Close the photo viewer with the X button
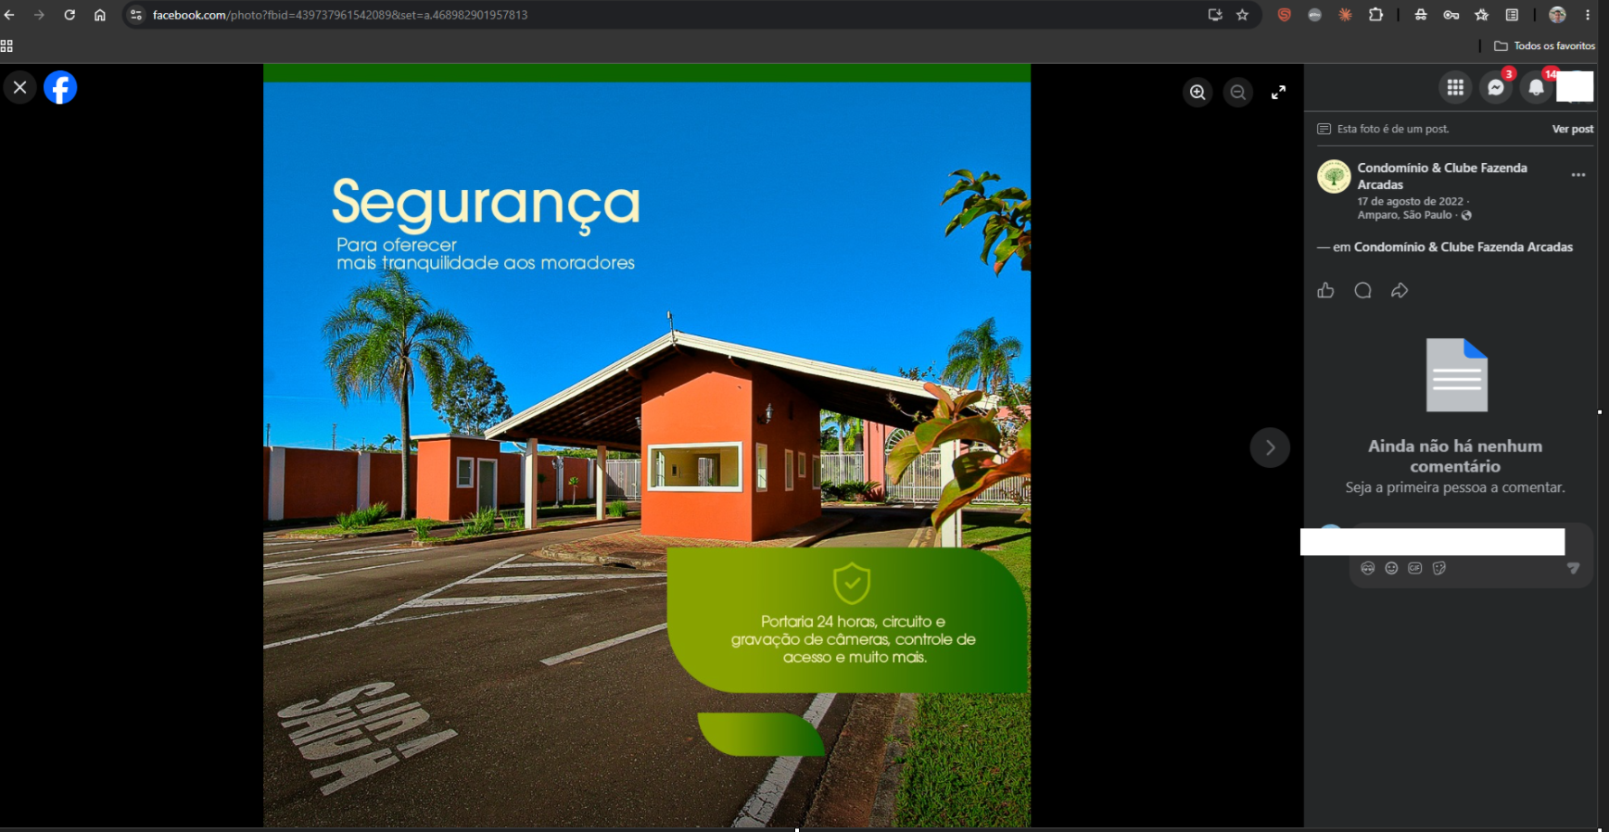This screenshot has height=832, width=1609. 19,88
